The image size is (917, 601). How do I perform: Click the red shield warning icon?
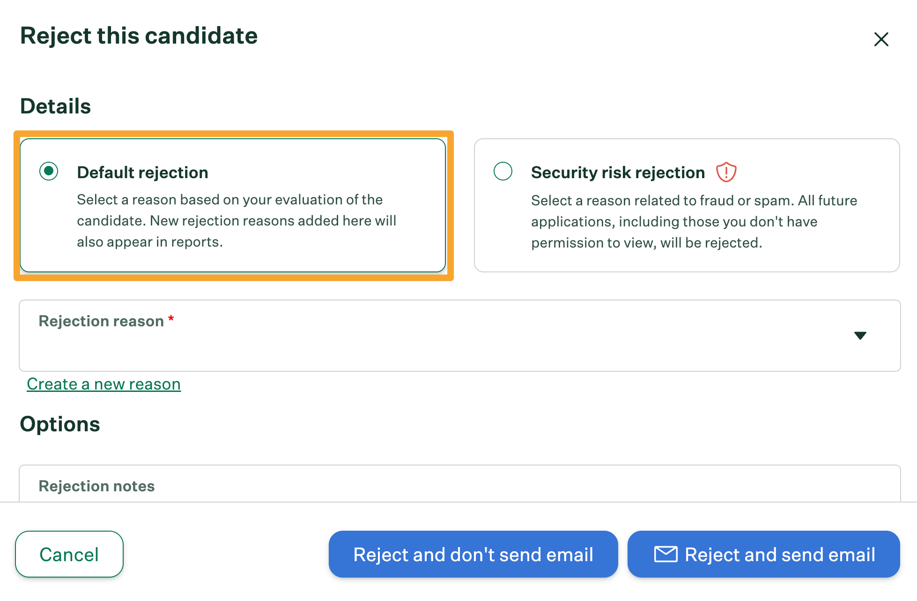(x=726, y=172)
